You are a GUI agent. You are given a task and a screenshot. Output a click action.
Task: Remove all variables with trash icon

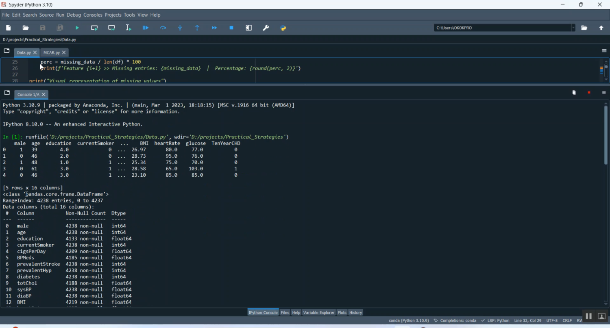[574, 93]
